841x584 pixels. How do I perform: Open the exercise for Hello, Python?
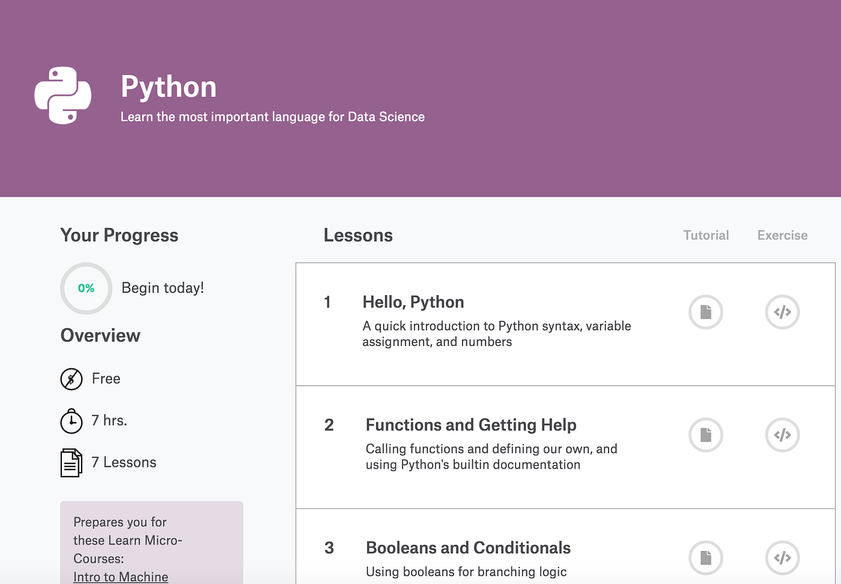point(782,312)
